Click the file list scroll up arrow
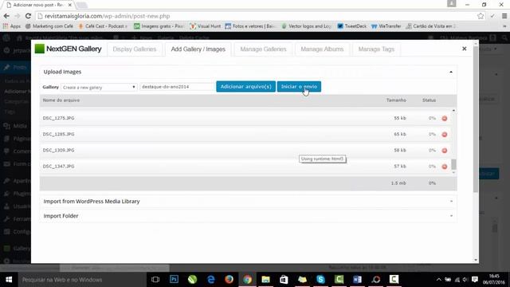Image resolution: width=510 pixels, height=287 pixels. (x=453, y=111)
